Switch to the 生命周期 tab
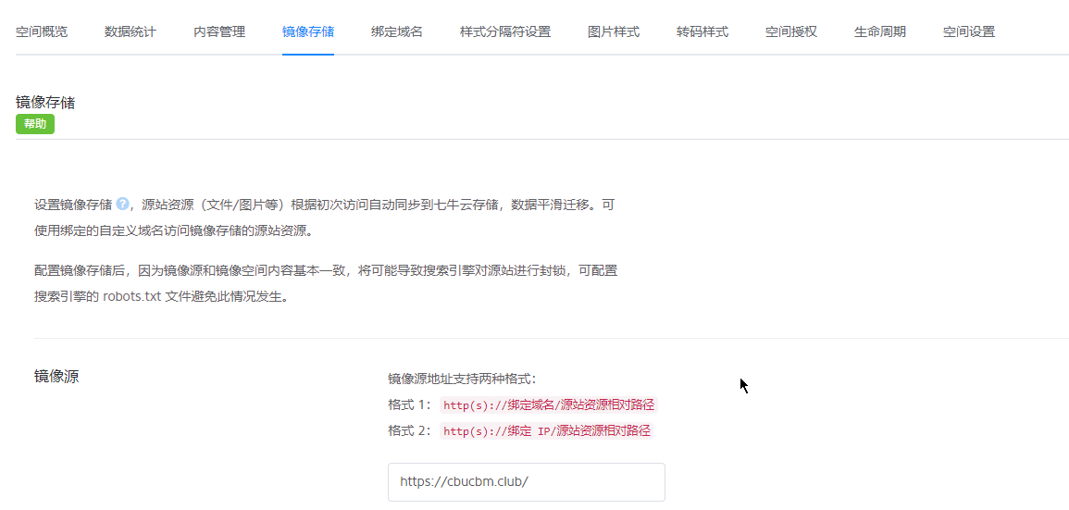 pos(880,31)
